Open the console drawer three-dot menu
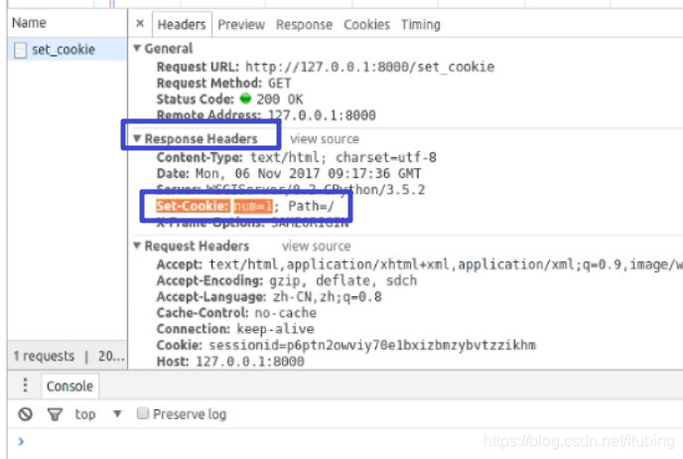Image resolution: width=683 pixels, height=459 pixels. point(25,384)
